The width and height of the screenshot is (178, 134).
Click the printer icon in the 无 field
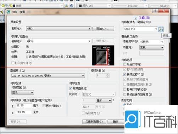pos(29,41)
